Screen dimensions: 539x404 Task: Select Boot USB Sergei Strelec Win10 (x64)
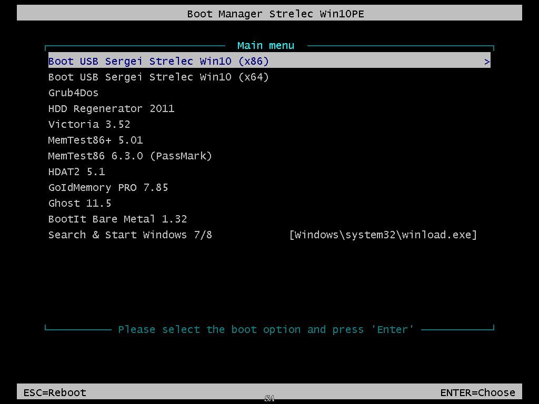pos(158,77)
